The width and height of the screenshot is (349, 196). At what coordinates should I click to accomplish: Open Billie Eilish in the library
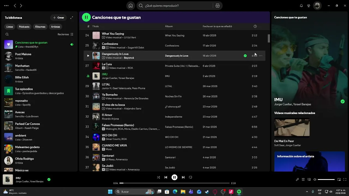(x=39, y=79)
